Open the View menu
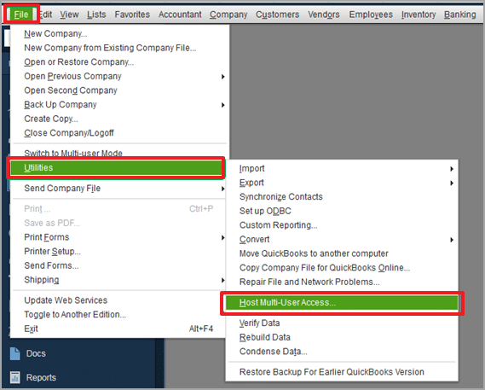The width and height of the screenshot is (485, 390). pyautogui.click(x=69, y=15)
